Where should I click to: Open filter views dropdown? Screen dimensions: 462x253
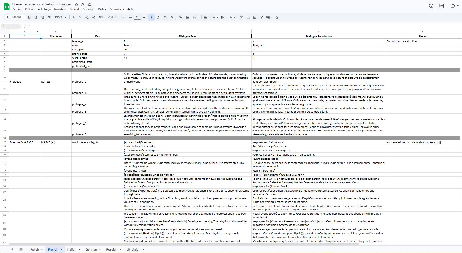(269, 17)
